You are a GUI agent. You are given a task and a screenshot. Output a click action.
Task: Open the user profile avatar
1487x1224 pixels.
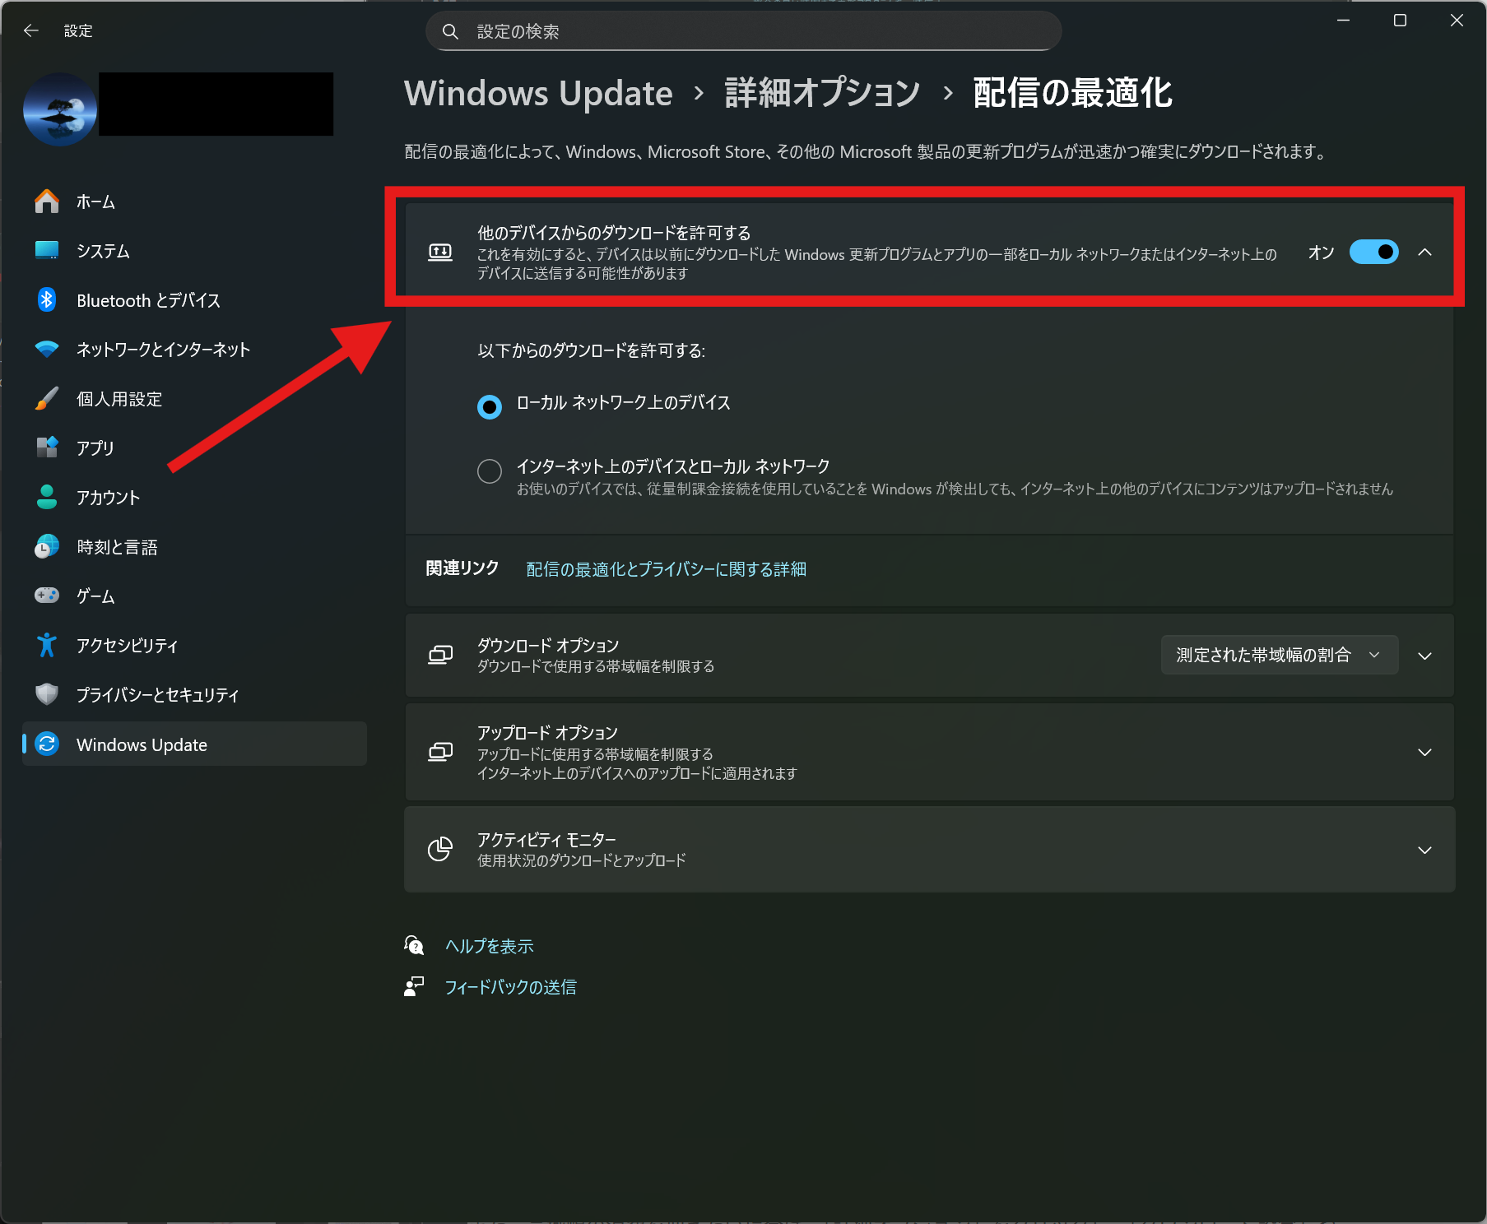tap(60, 109)
